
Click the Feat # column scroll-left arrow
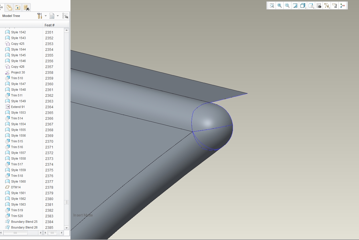click(45, 233)
